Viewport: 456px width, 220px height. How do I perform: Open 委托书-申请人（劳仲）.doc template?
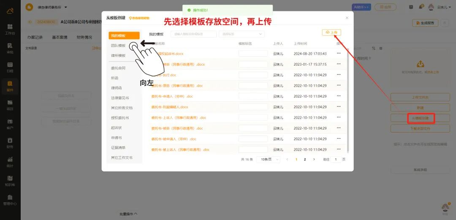tap(172, 96)
